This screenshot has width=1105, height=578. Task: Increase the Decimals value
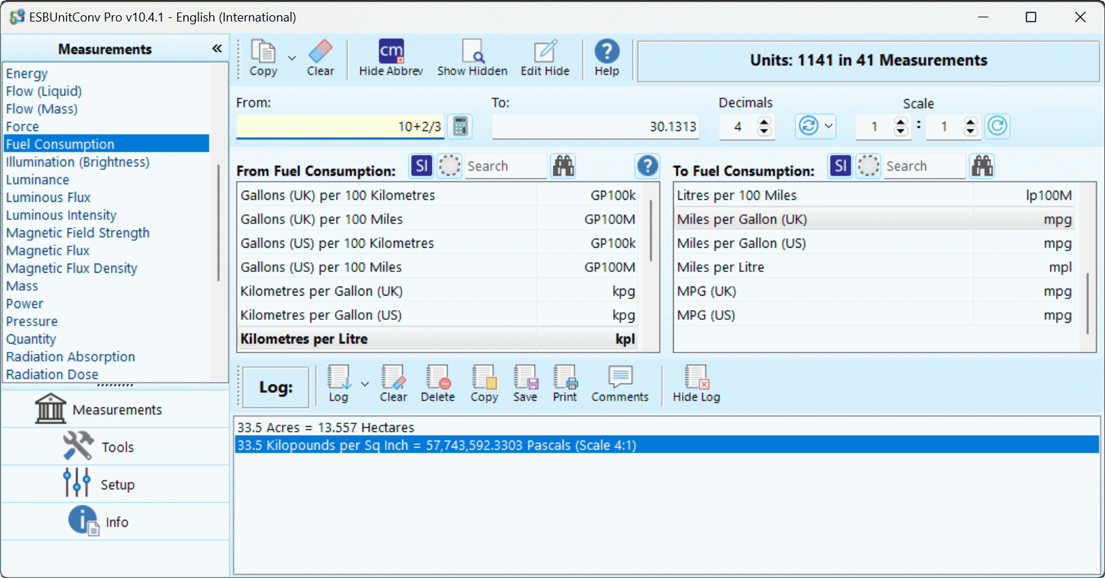point(765,121)
